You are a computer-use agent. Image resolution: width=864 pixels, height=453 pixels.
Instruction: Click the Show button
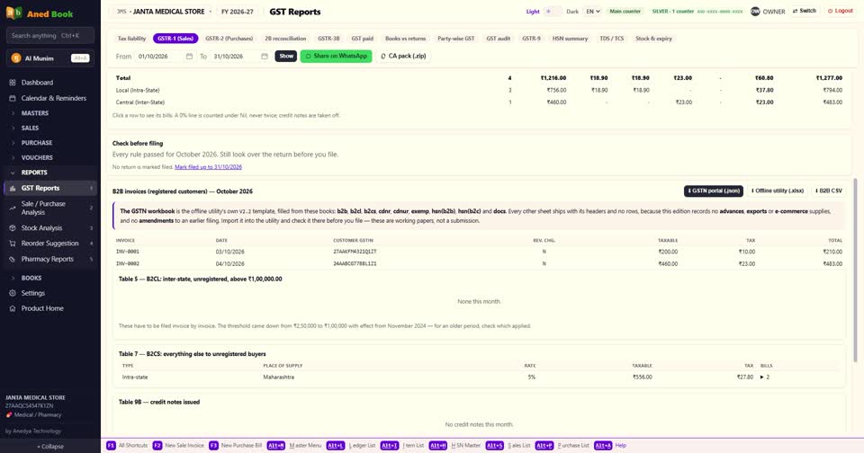tap(286, 56)
